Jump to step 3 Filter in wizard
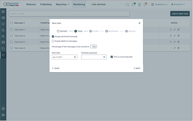193x121 pixels. pyautogui.click(x=94, y=31)
